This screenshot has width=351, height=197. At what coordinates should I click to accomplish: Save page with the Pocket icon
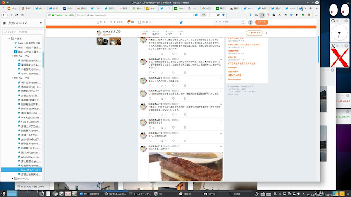[218, 15]
